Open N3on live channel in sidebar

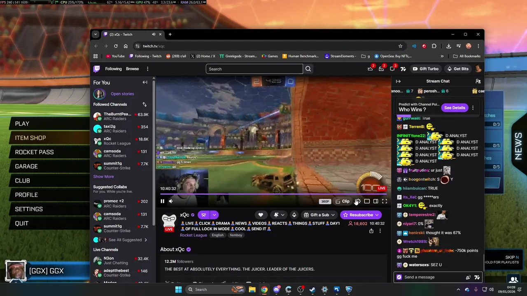121,261
